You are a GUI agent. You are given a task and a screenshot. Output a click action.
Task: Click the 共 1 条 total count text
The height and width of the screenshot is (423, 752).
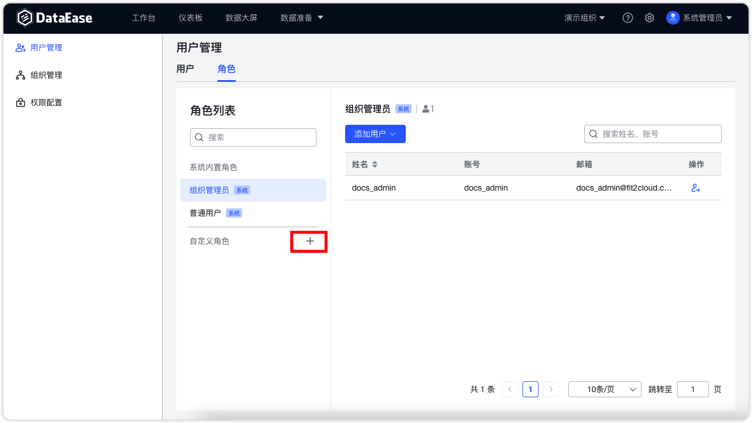[482, 389]
